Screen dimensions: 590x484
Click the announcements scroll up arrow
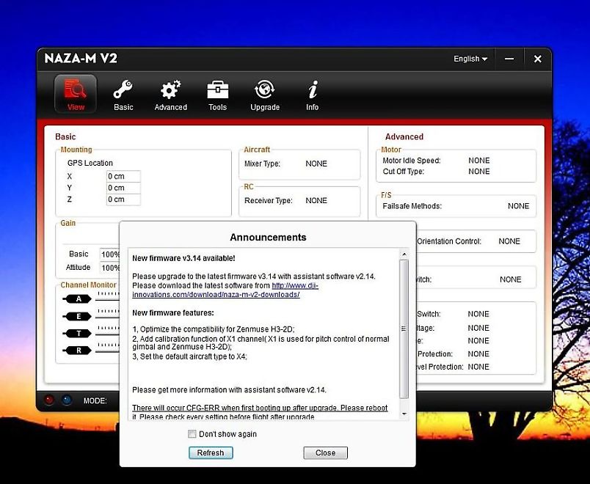pyautogui.click(x=404, y=254)
